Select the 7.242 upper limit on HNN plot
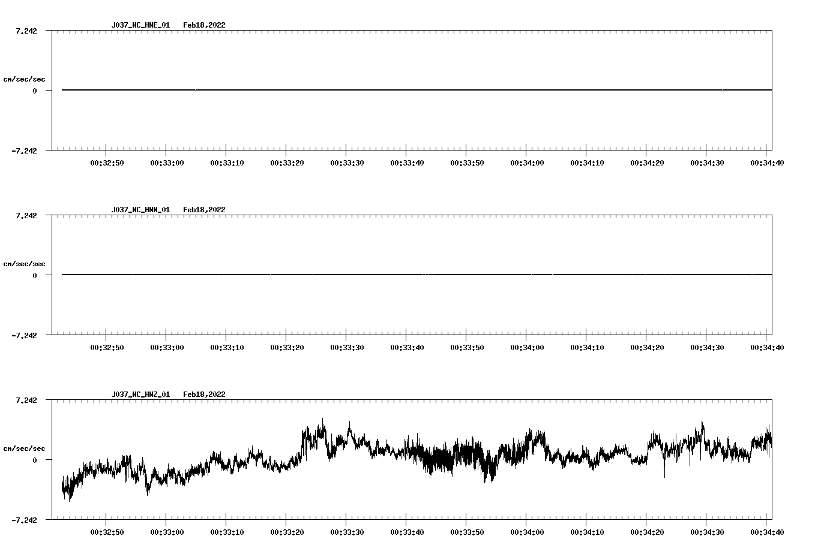Viewport: 815px width, 554px height. pos(26,215)
